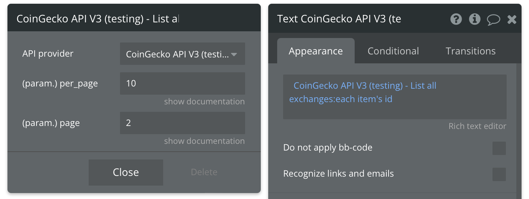Open the Rich text editor link
The height and width of the screenshot is (199, 529).
477,126
